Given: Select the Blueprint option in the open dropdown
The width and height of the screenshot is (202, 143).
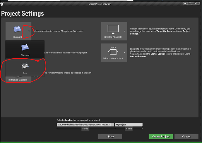Looking at the screenshot, I should (25, 50).
